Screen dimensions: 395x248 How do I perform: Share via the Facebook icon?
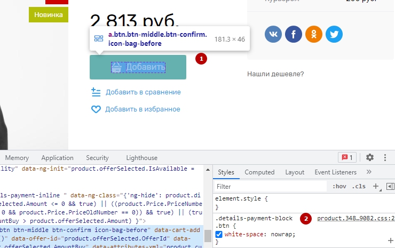(x=294, y=35)
